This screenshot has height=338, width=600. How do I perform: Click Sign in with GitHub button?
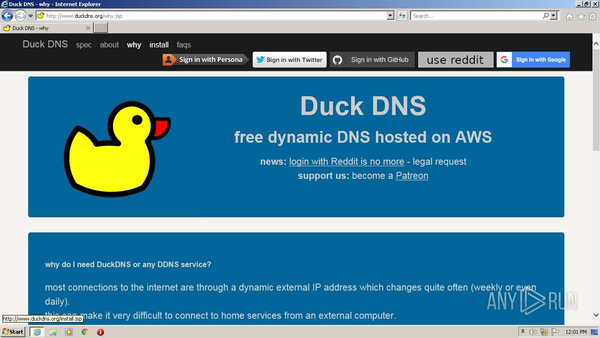[x=372, y=60]
